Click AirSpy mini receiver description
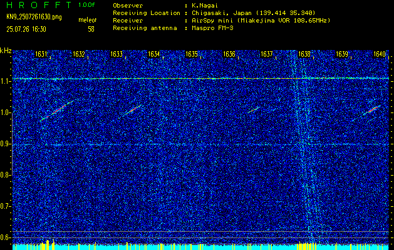This screenshot has height=250, width=394. point(261,21)
